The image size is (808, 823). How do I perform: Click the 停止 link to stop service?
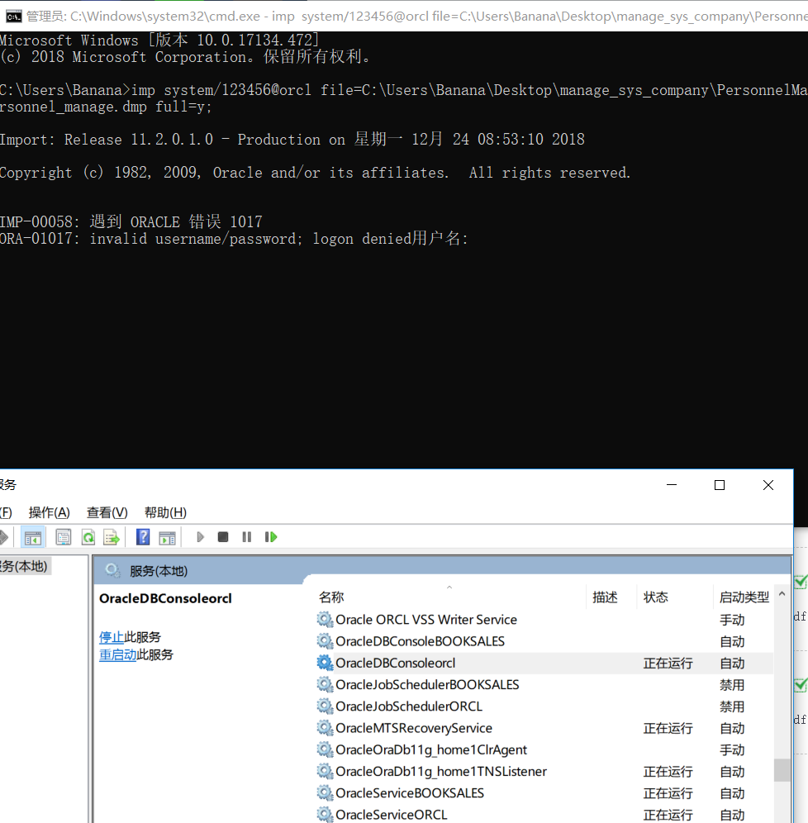click(112, 637)
